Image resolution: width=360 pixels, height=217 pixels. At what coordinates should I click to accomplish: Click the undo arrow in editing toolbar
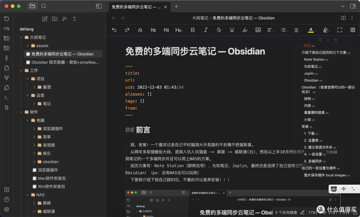114,30
